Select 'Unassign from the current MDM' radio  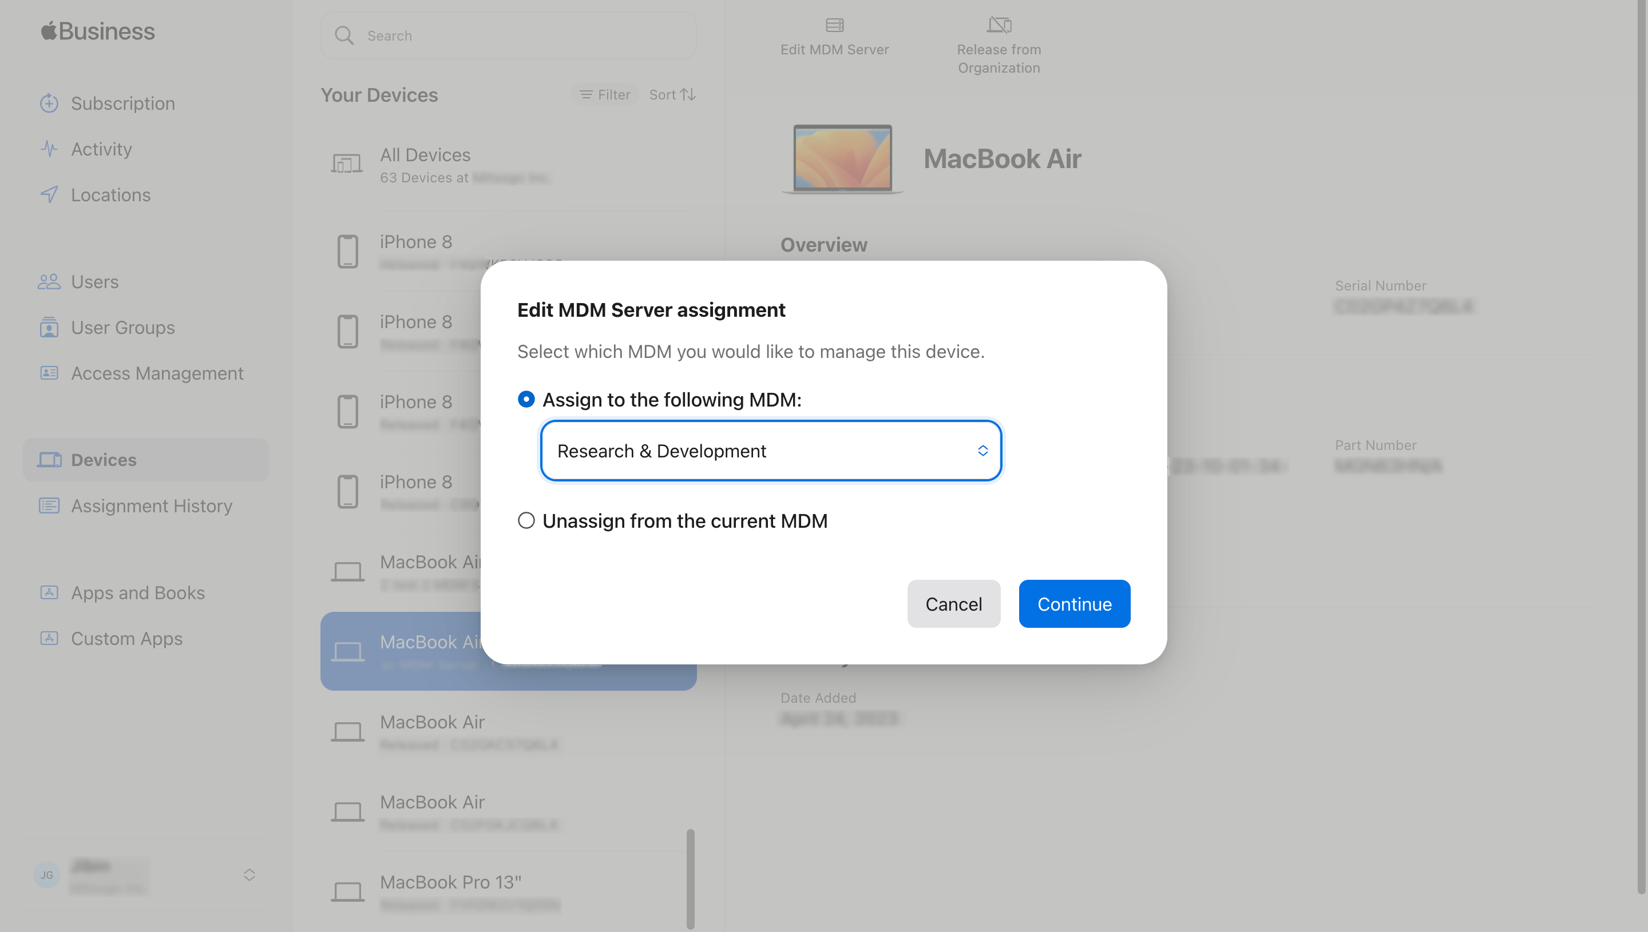[526, 520]
